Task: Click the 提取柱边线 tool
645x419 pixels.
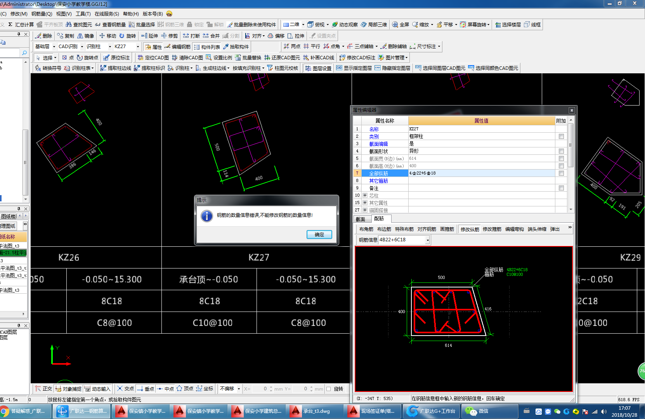Action: [116, 68]
